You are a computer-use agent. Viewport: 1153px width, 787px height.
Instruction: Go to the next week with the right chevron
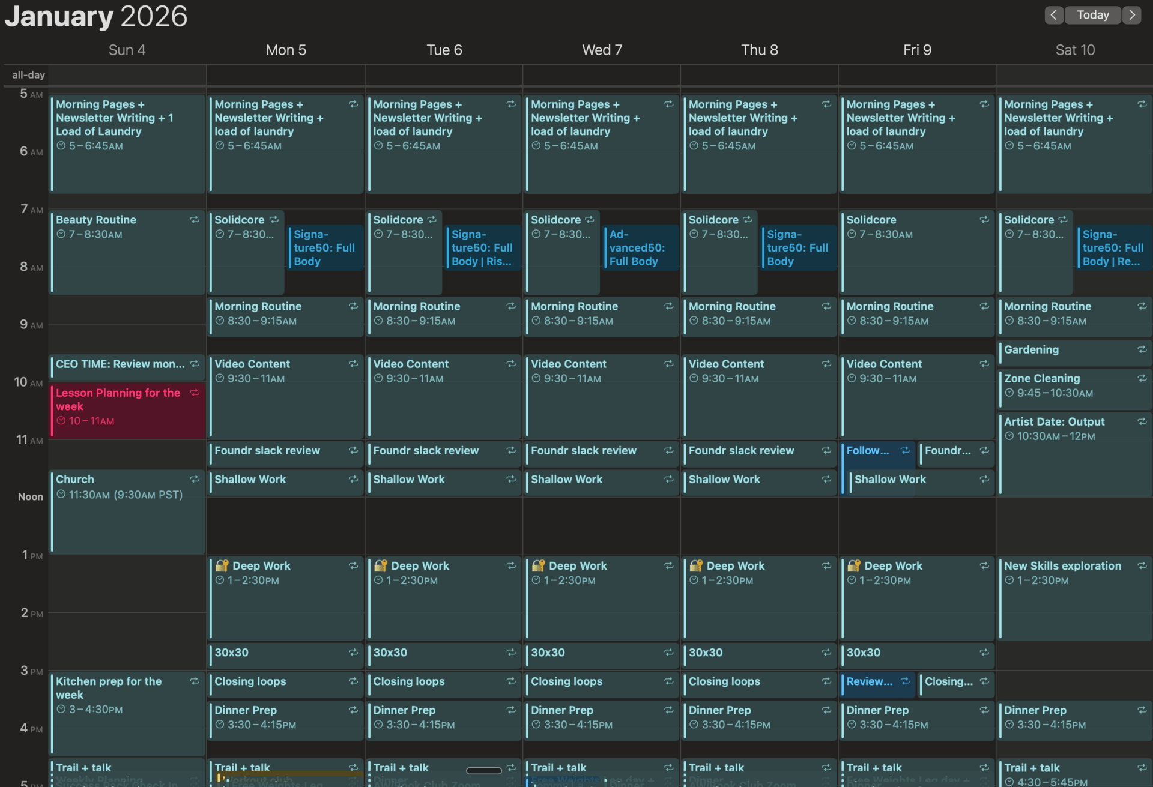tap(1132, 15)
